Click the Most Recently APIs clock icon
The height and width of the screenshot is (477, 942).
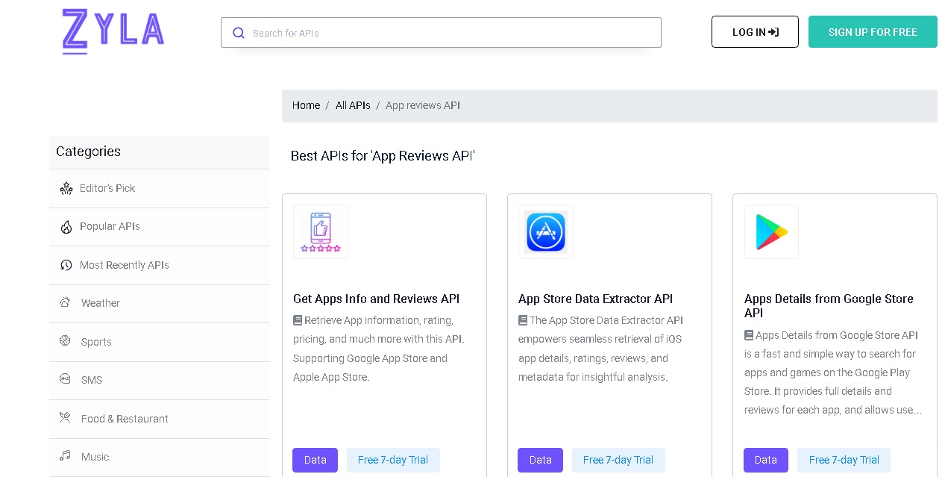(66, 265)
